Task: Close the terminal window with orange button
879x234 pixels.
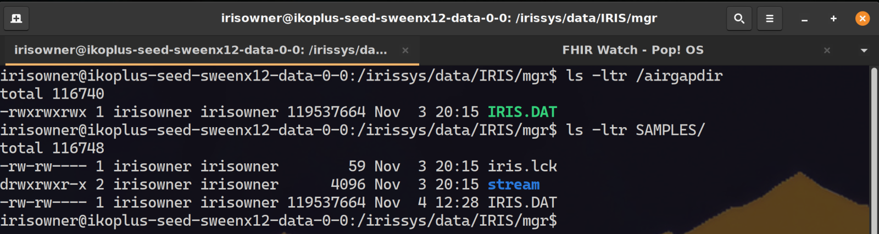Action: pyautogui.click(x=863, y=19)
